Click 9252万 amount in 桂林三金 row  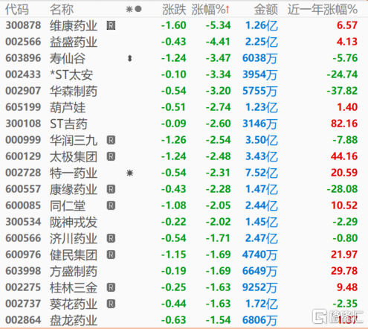[259, 287]
